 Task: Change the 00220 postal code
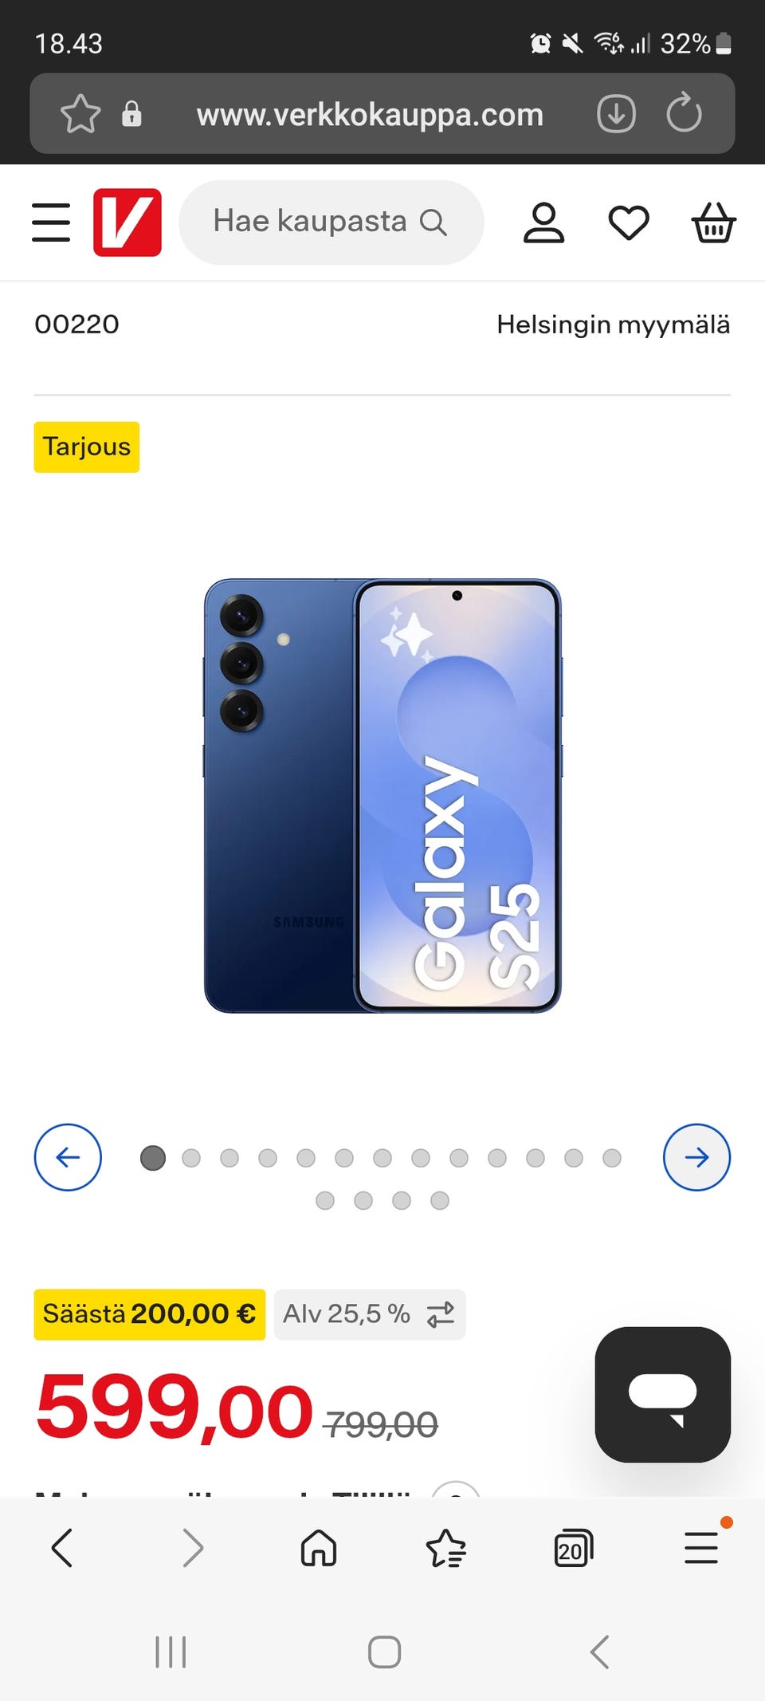(76, 325)
